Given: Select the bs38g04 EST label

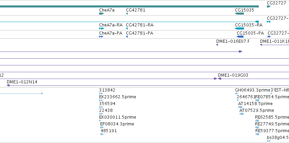Looking at the screenshot, I should 278,138.
